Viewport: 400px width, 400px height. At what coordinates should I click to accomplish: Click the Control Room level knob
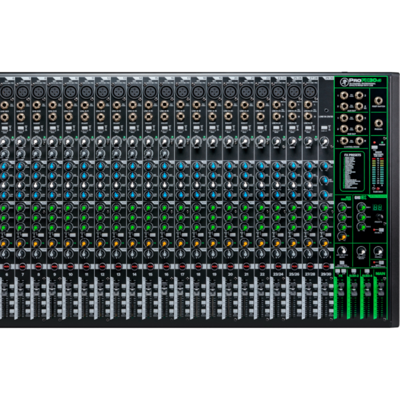361,251
